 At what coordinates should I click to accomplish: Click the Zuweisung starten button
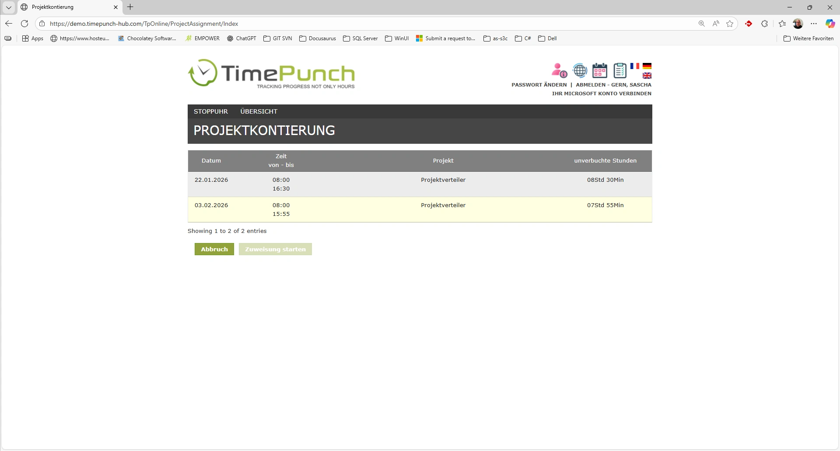coord(275,249)
